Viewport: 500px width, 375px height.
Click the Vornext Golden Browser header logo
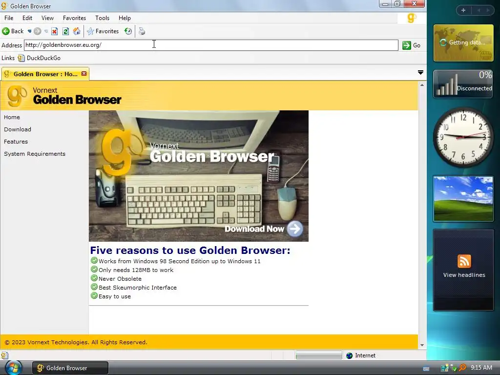click(x=65, y=95)
